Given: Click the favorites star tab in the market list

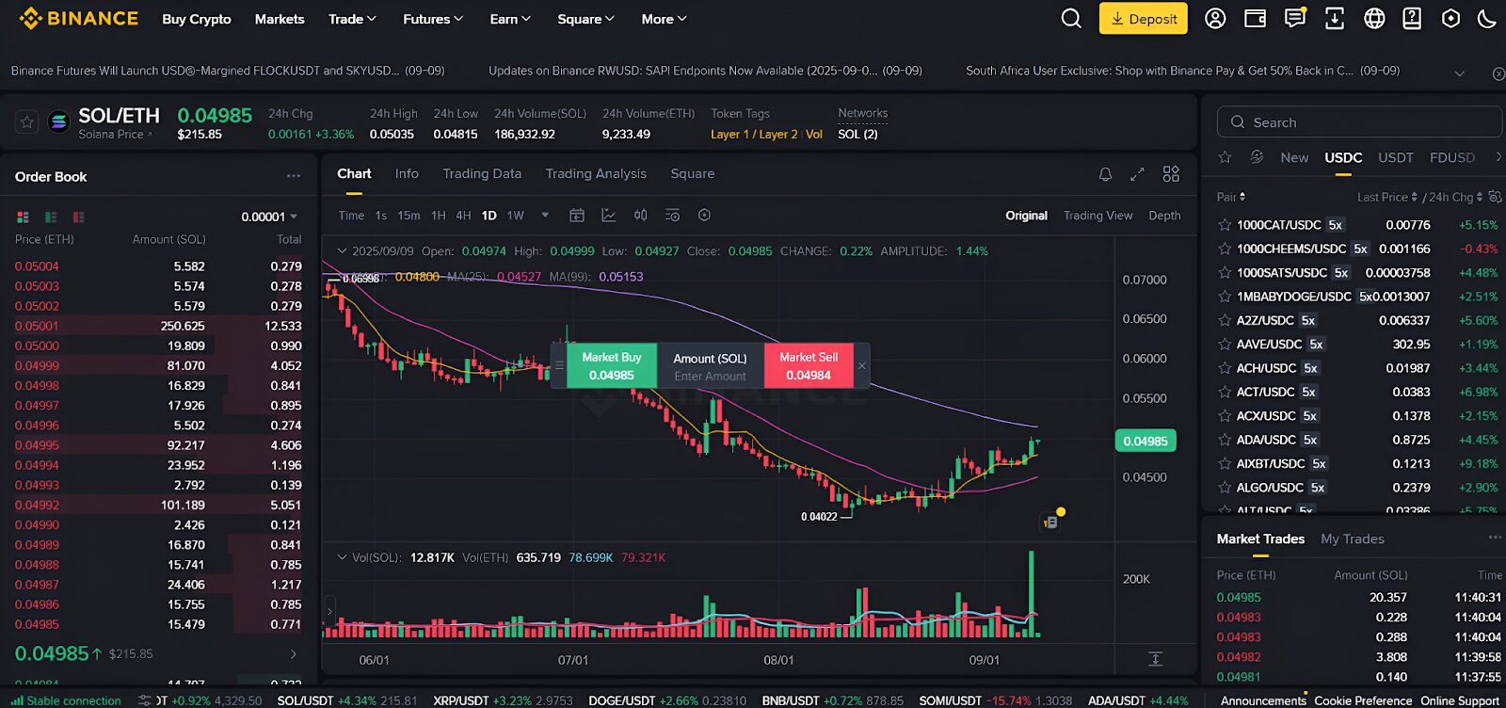Looking at the screenshot, I should point(1225,157).
